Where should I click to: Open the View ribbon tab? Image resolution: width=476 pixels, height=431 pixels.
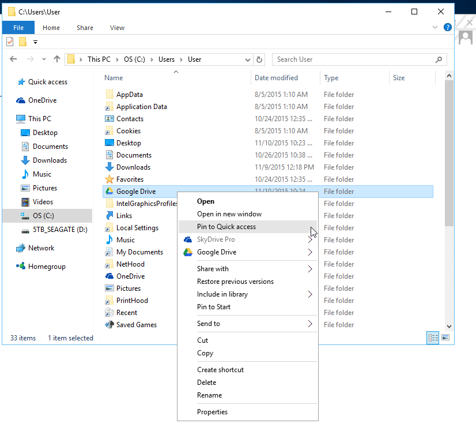[x=117, y=28]
